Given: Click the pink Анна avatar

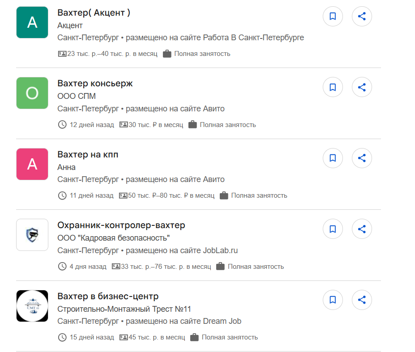Looking at the screenshot, I should pos(32,164).
